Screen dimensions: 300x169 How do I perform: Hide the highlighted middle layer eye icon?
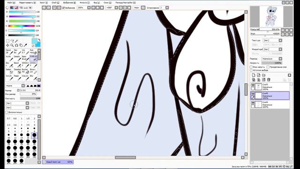tap(253, 94)
